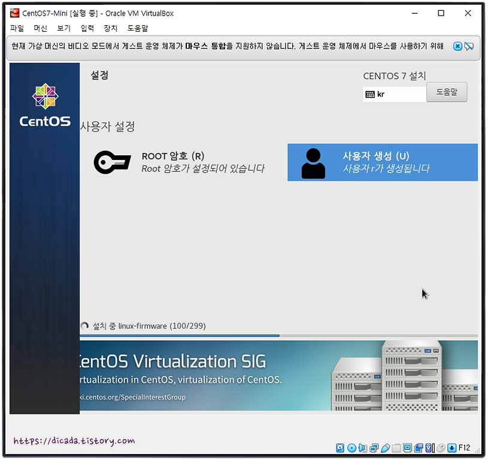
Task: Open the 머신 menu
Action: pos(41,28)
